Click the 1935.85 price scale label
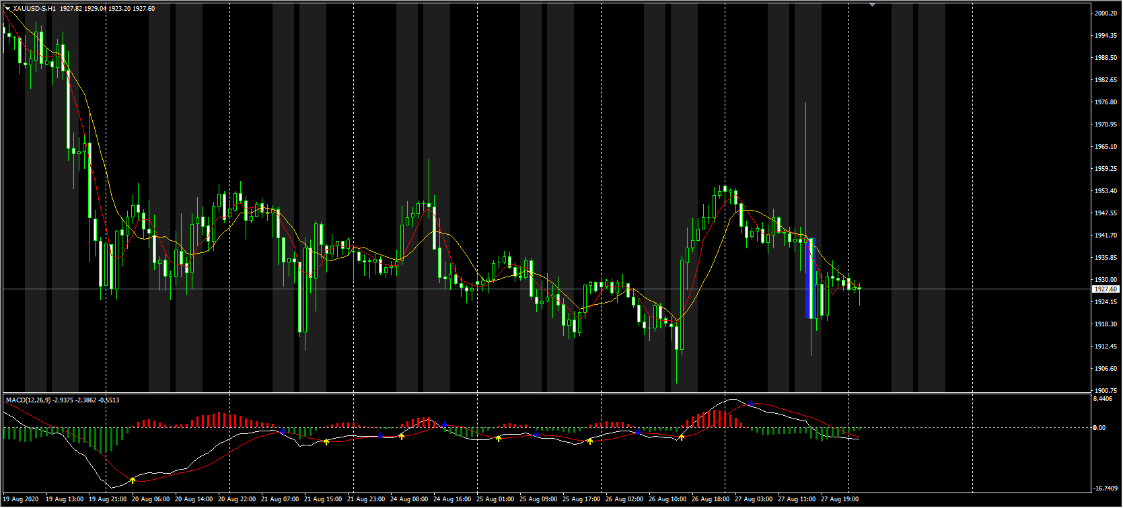 [x=1106, y=258]
